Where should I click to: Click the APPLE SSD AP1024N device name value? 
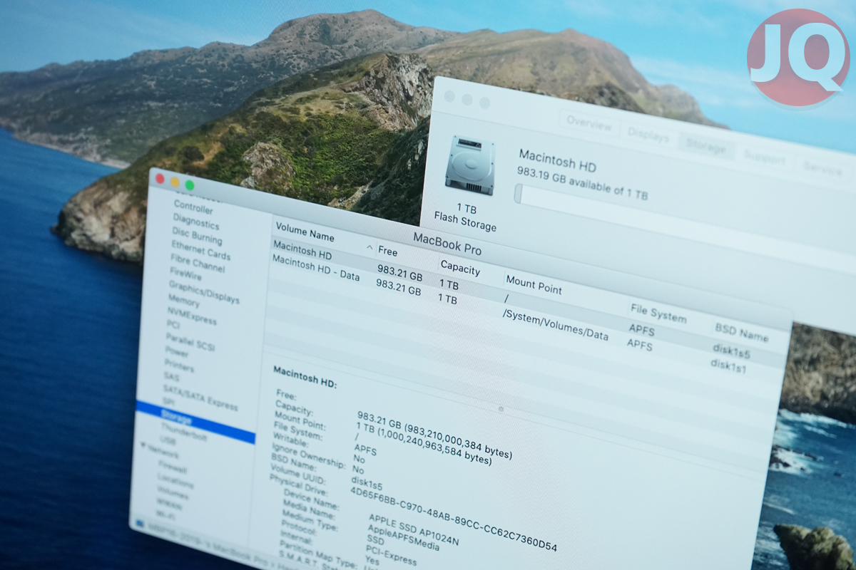pyautogui.click(x=414, y=529)
